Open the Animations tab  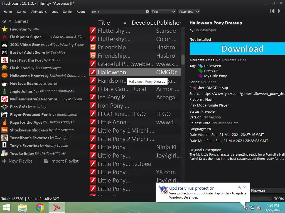pyautogui.click(x=39, y=12)
